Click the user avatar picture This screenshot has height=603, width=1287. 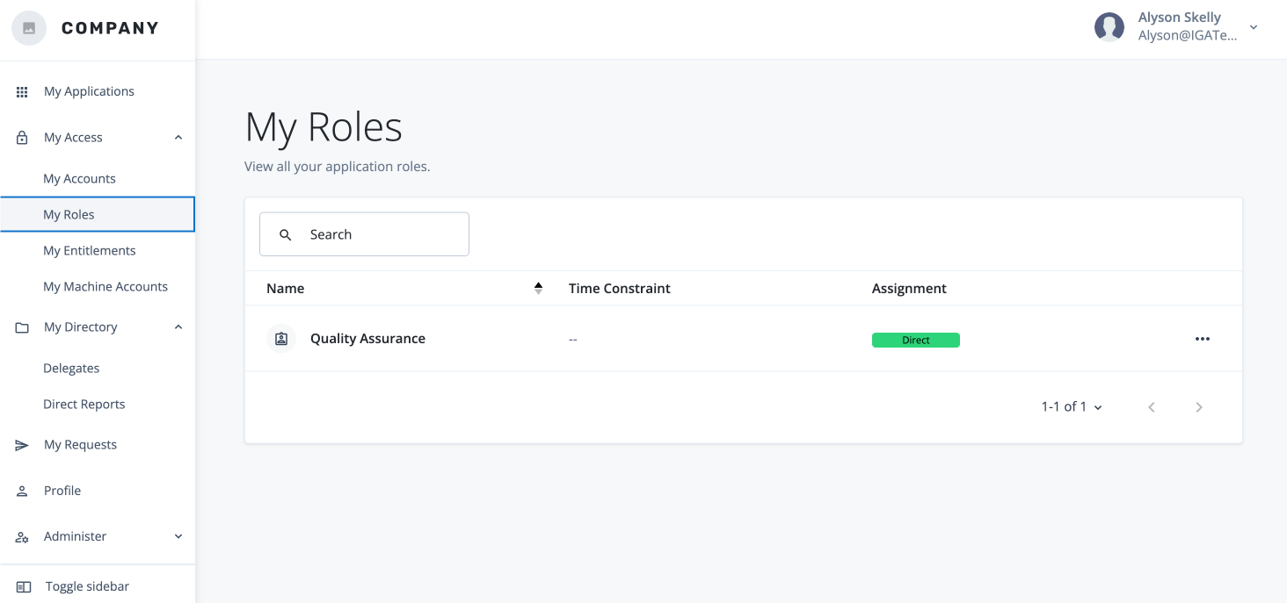(x=1109, y=27)
